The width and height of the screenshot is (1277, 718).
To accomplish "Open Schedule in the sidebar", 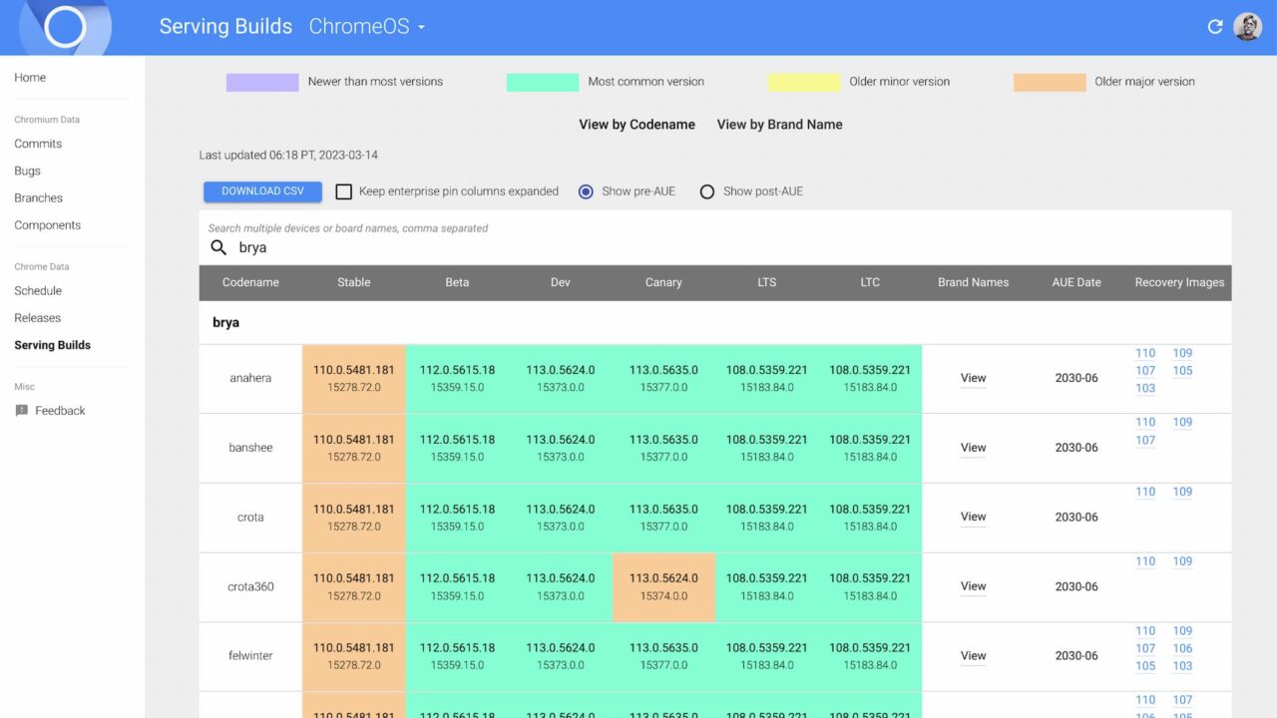I will 38,291.
